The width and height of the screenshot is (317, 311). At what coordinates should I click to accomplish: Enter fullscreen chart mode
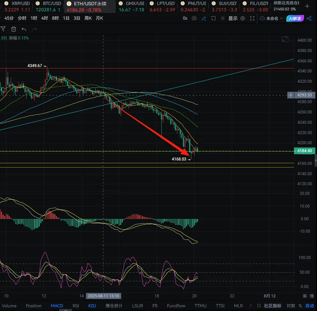252,18
